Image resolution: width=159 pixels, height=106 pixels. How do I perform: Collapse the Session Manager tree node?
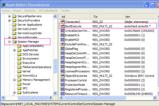(x=9, y=42)
